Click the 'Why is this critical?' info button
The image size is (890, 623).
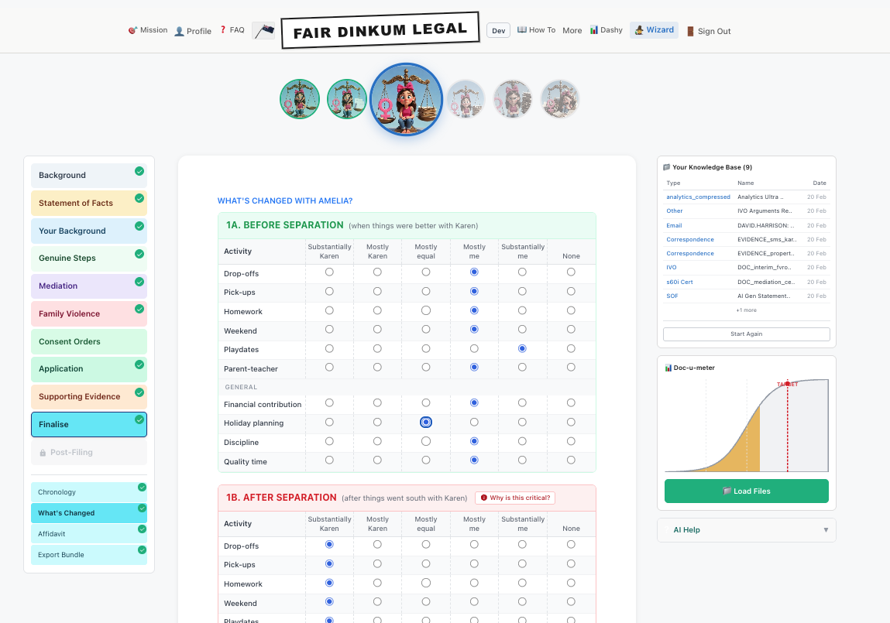[515, 498]
